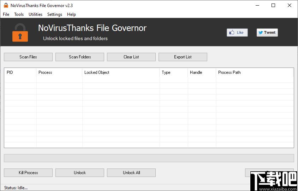The height and width of the screenshot is (191, 298).
Task: Maximize the File Governor window
Action: click(273, 5)
